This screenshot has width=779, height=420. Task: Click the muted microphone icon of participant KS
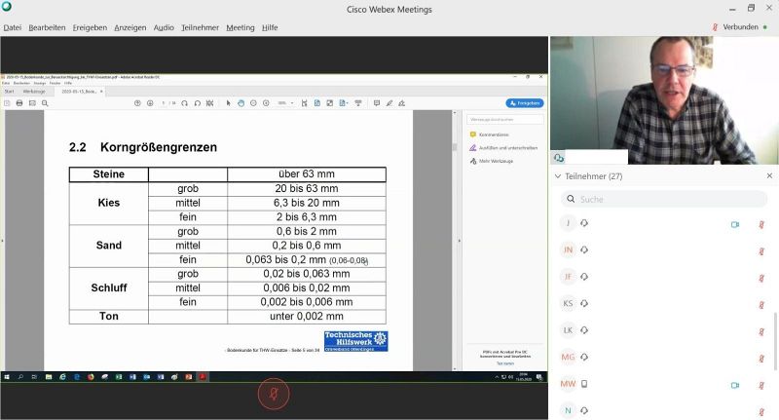coord(761,304)
